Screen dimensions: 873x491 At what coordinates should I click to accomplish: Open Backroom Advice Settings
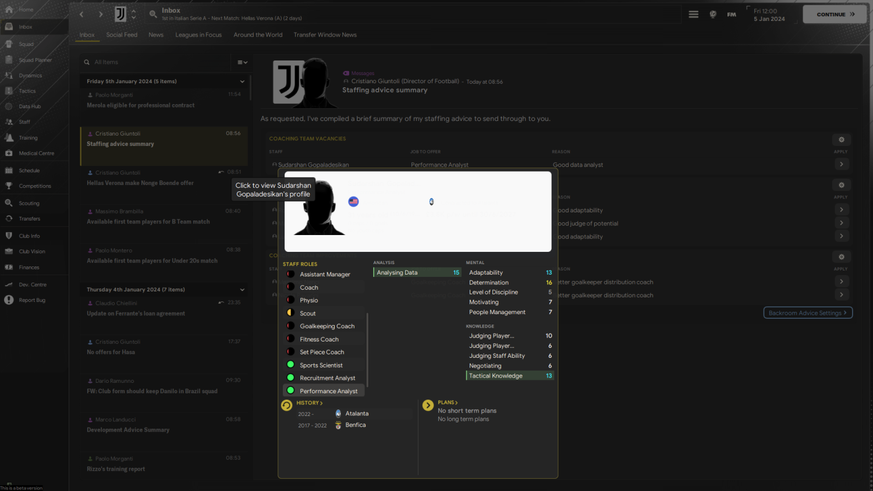808,312
